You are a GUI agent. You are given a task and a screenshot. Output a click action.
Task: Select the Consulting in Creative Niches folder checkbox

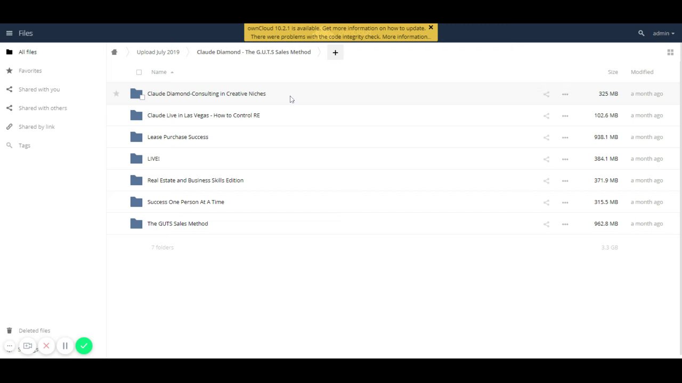142,97
